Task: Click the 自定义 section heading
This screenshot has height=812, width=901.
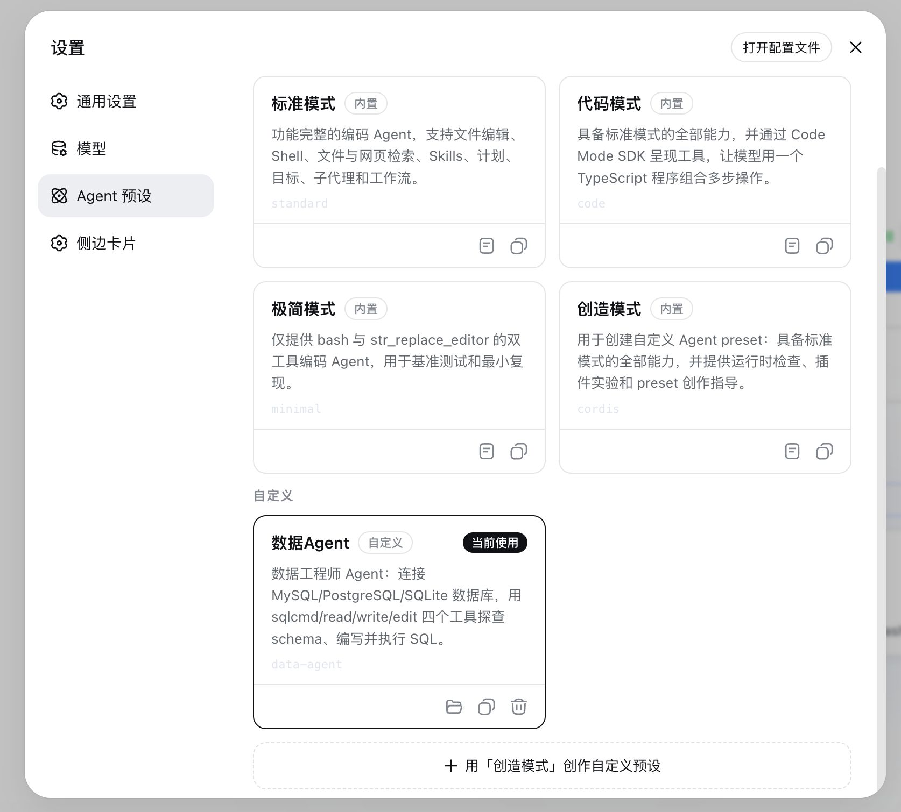Action: 273,495
